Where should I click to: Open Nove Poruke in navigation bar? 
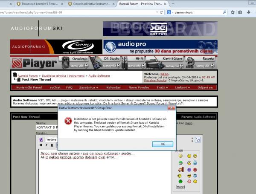[x=139, y=87]
